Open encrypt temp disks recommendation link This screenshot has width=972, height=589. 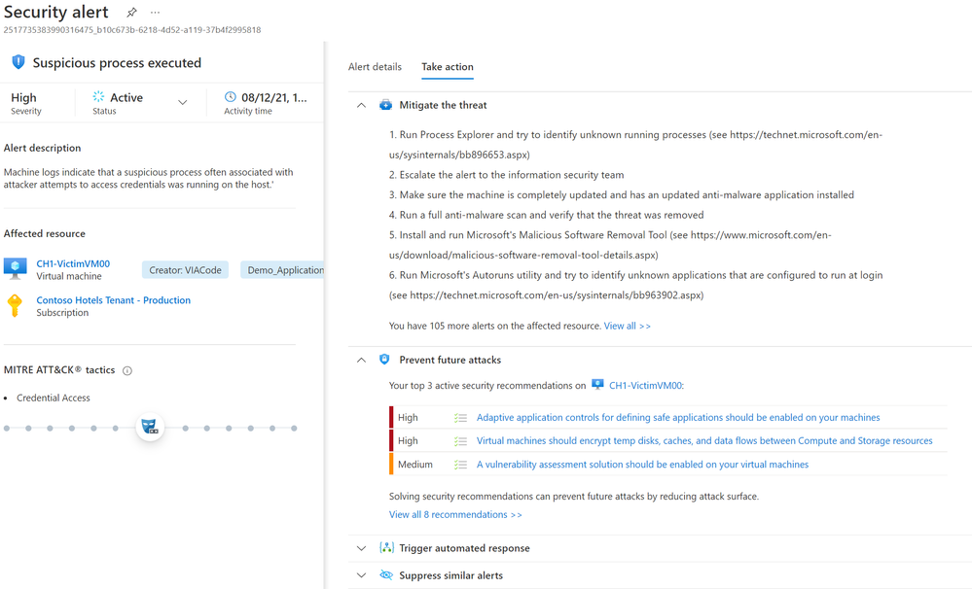(704, 441)
